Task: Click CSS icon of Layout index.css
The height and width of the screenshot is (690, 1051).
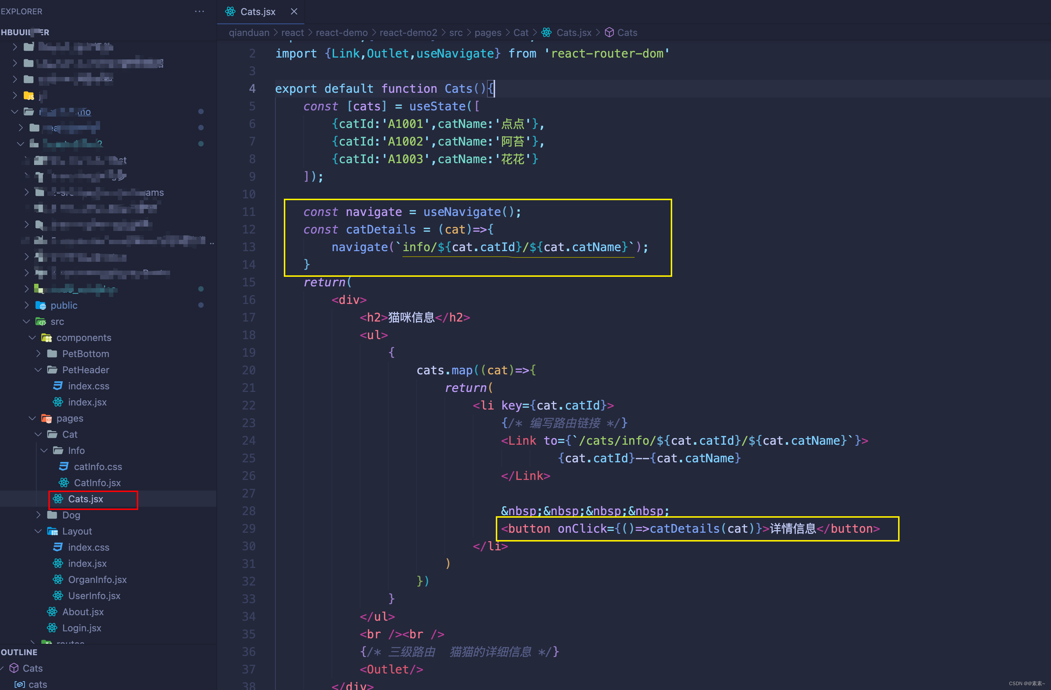Action: (58, 547)
